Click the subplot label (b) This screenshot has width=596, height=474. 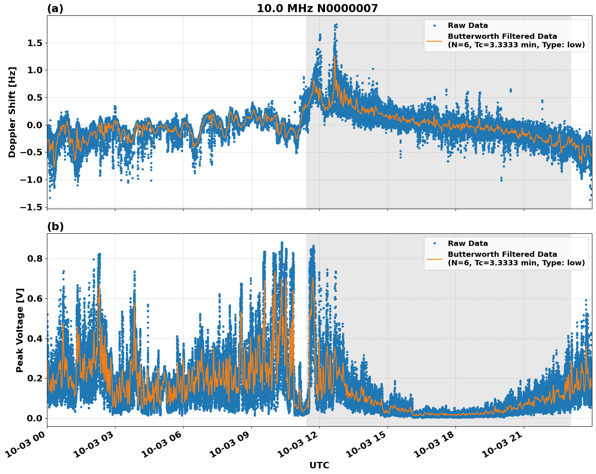point(55,226)
